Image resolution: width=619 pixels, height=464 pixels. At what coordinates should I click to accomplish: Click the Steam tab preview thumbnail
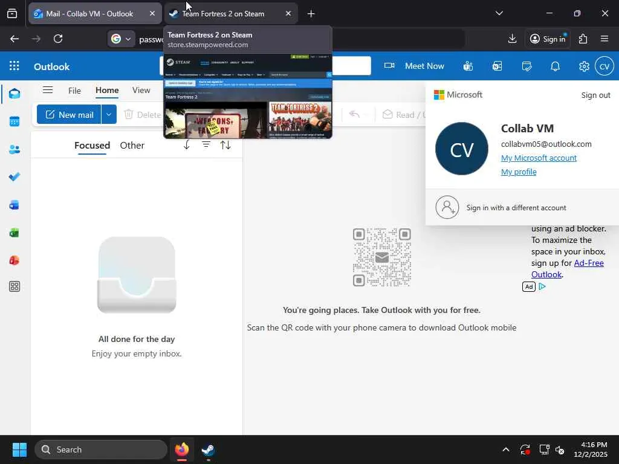coord(248,96)
